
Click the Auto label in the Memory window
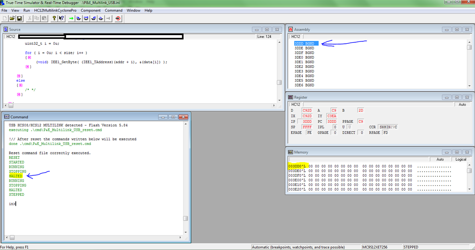coord(440,159)
